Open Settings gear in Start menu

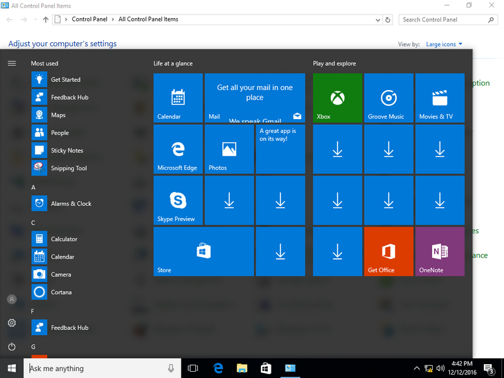pyautogui.click(x=11, y=323)
